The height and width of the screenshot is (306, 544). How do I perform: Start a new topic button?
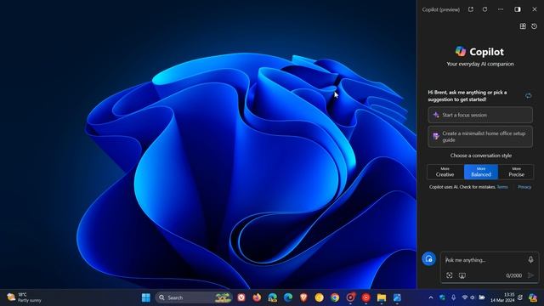[x=428, y=258]
